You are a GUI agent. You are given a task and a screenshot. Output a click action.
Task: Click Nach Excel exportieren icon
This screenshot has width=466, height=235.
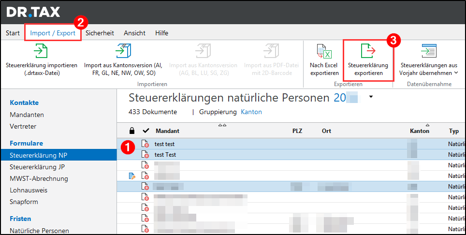point(323,51)
